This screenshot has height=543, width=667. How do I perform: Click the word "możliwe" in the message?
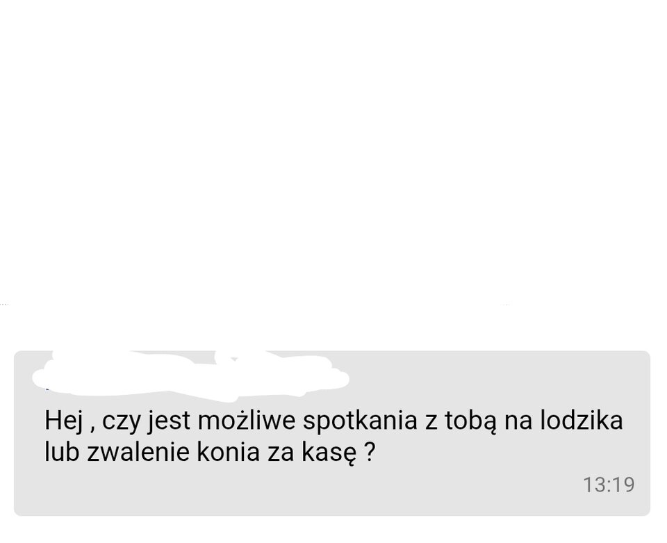(x=247, y=420)
